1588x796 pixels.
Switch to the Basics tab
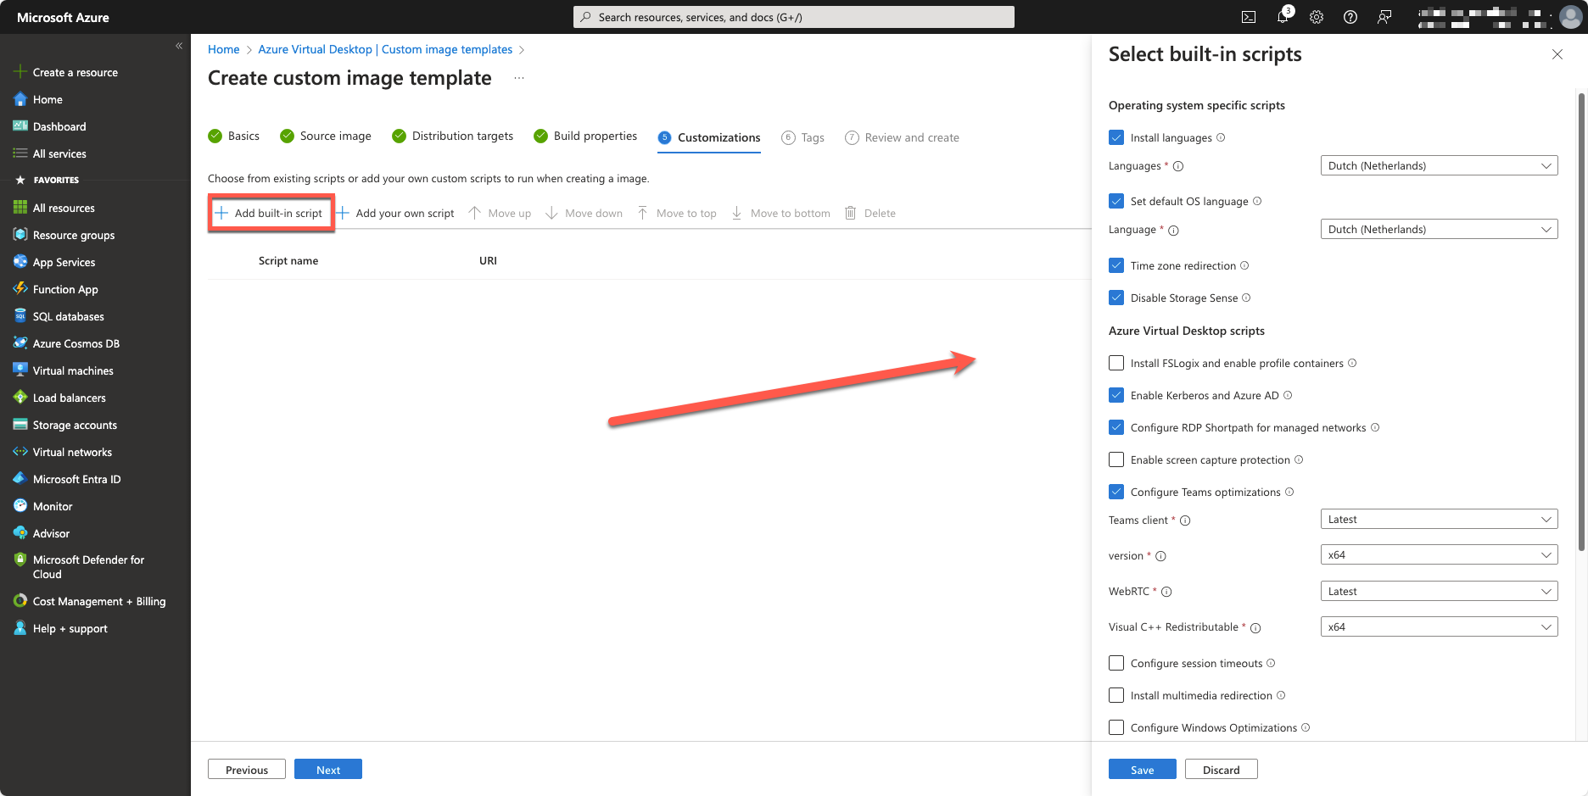[234, 136]
